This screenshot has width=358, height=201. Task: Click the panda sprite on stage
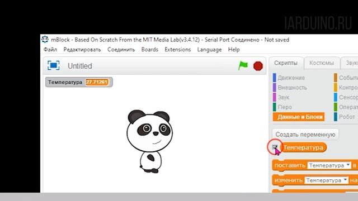click(x=149, y=141)
